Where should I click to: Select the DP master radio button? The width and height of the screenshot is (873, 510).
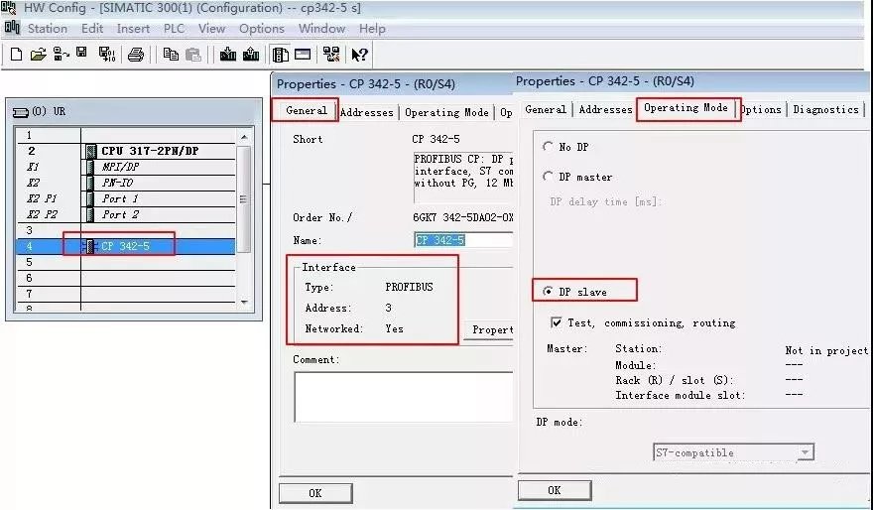coord(548,177)
